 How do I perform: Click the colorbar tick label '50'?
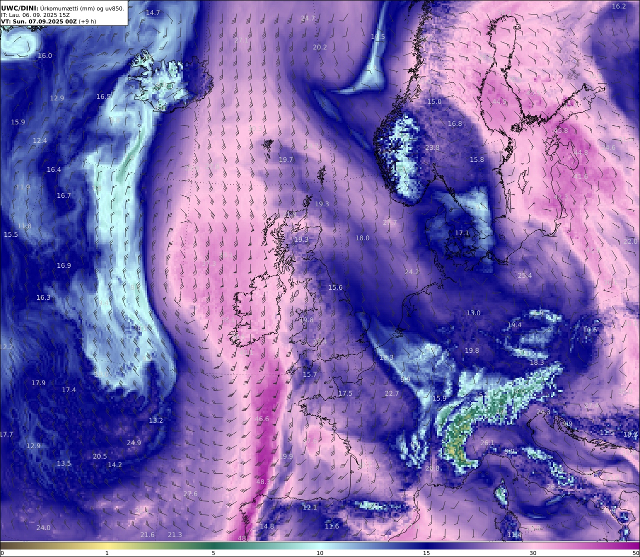635,553
